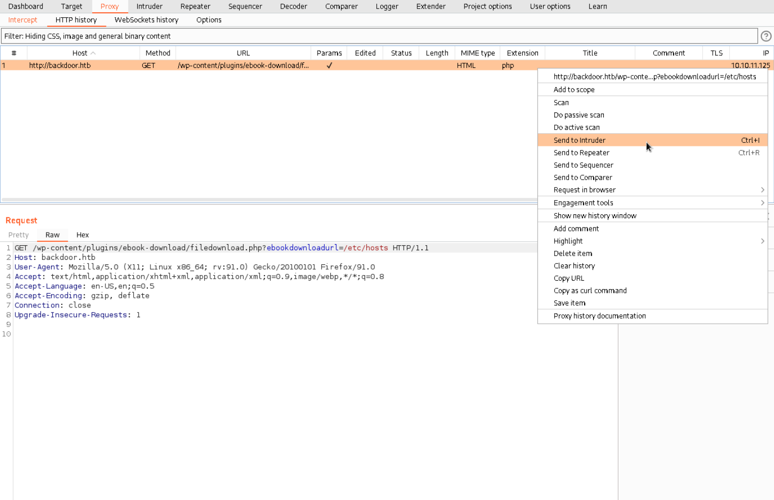Click Add to scope menu entry
The image size is (774, 500).
coord(652,90)
